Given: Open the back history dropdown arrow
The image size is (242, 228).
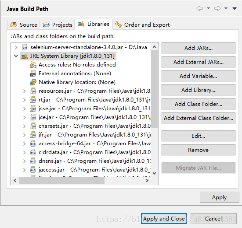Looking at the screenshot, I should [x=208, y=8].
